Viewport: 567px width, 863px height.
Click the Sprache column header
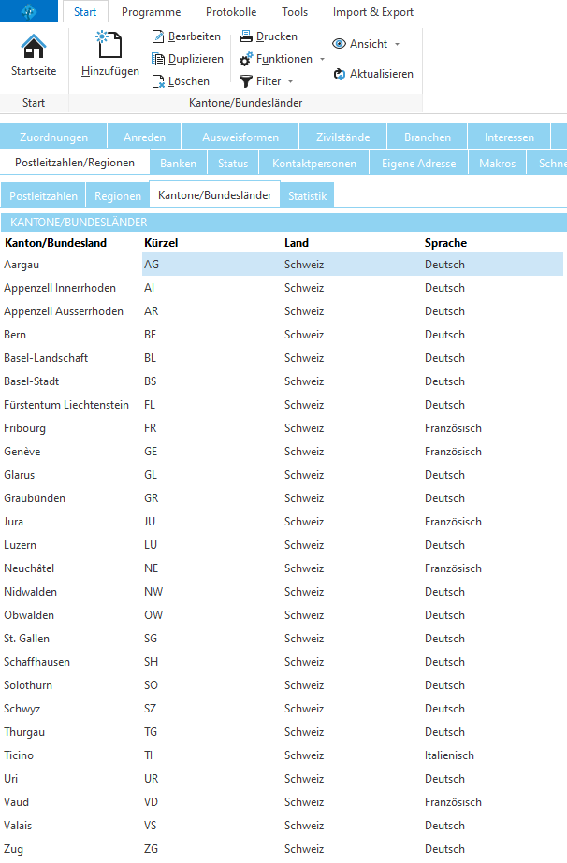pyautogui.click(x=445, y=243)
